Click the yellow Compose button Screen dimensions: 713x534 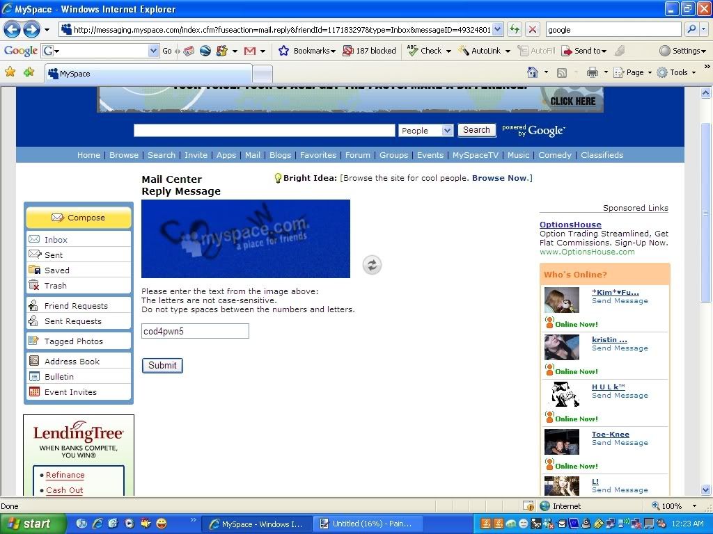(78, 218)
